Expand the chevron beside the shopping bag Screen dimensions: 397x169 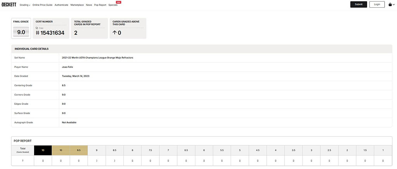pos(393,5)
